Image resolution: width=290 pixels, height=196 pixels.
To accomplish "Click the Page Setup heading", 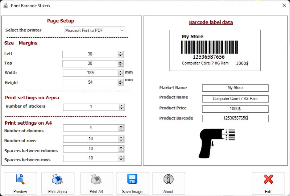I will coord(61,21).
